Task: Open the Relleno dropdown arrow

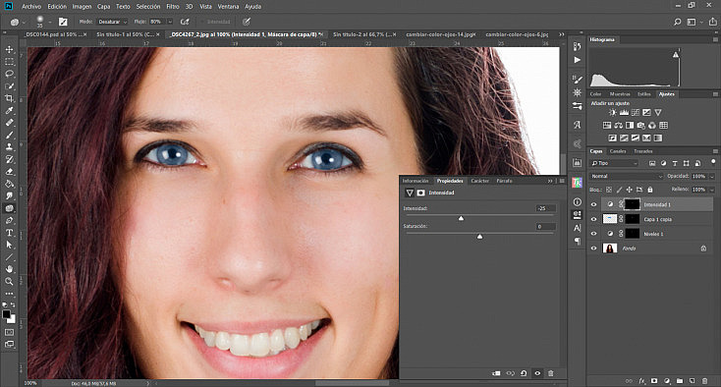Action: point(712,190)
